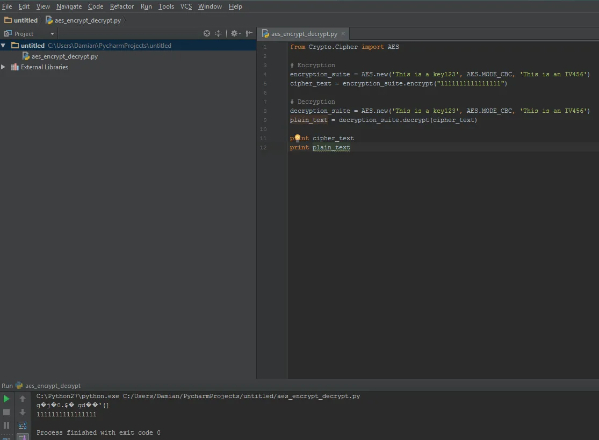Click the untitled breadcrumb in navigation bar
The height and width of the screenshot is (440, 599).
(25, 20)
